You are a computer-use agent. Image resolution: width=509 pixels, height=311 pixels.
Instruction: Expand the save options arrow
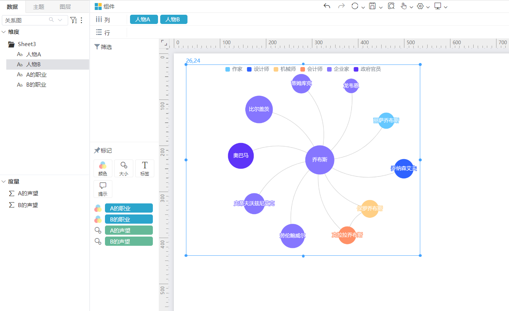[x=381, y=7]
